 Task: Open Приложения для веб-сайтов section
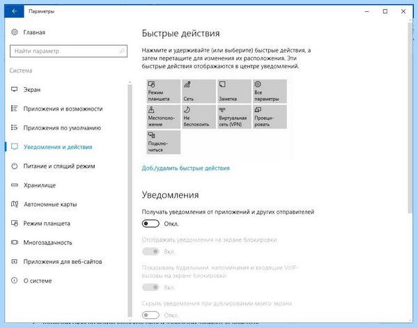(56, 262)
